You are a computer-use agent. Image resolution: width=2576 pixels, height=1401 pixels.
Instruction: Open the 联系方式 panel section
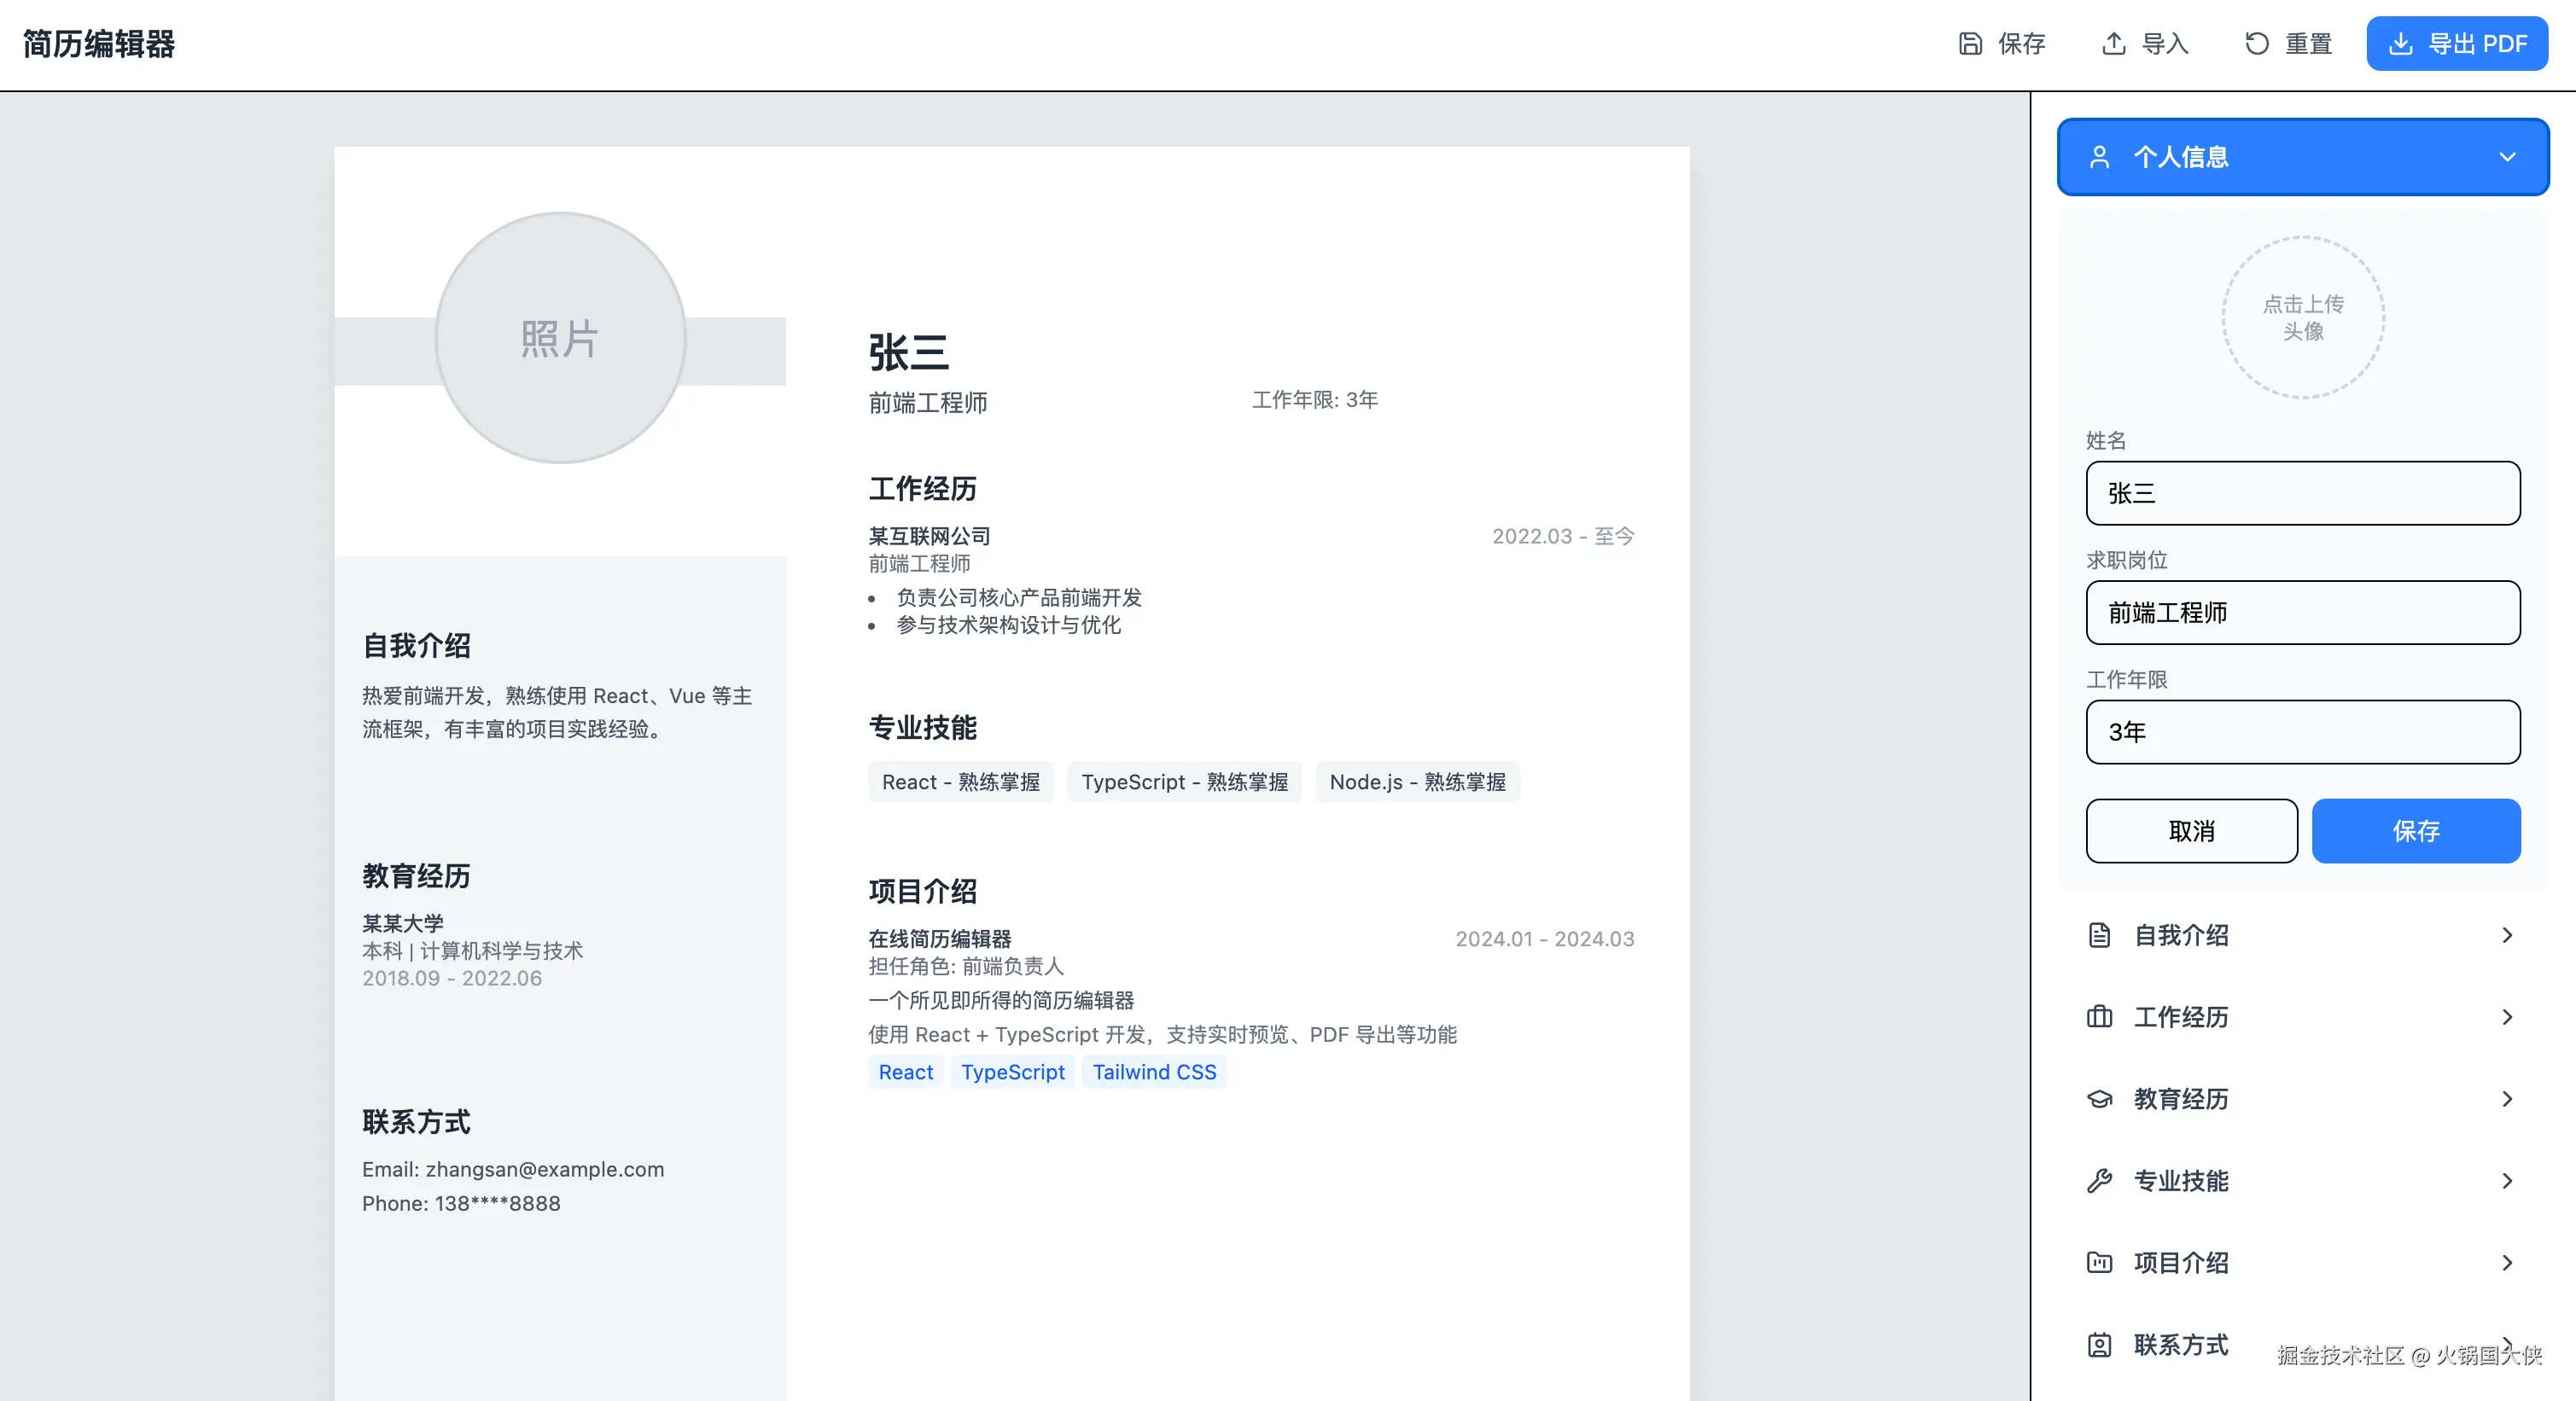2180,1345
